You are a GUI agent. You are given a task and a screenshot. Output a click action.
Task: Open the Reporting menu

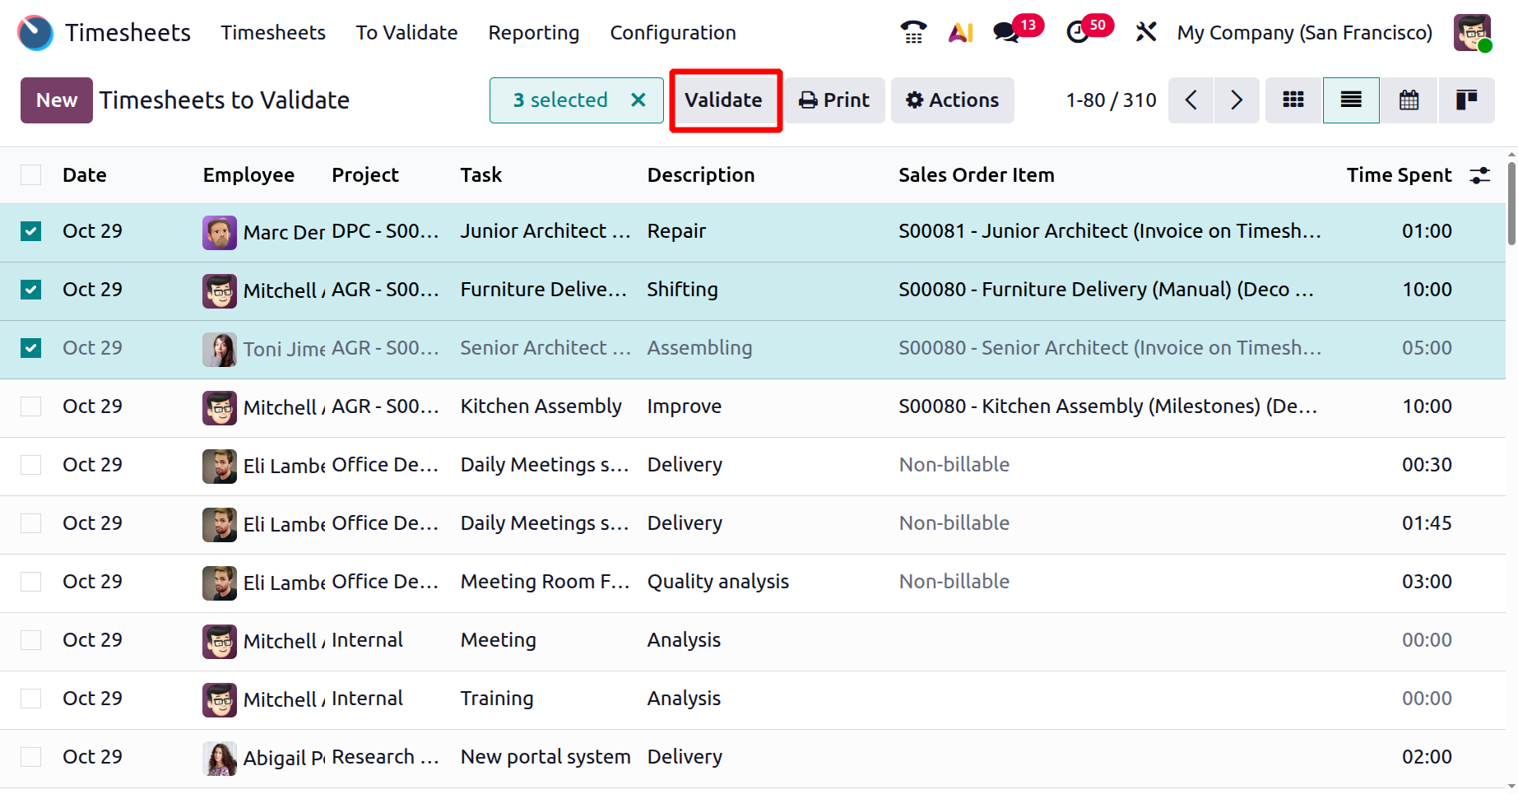click(533, 33)
